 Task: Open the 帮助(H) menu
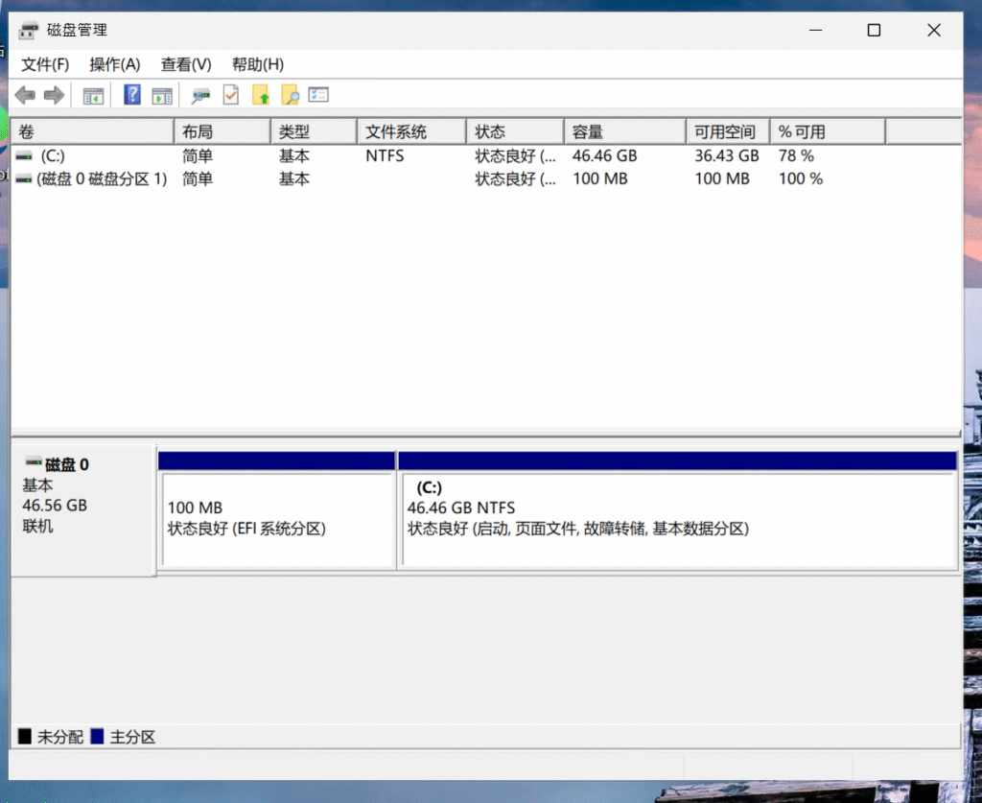[x=257, y=64]
